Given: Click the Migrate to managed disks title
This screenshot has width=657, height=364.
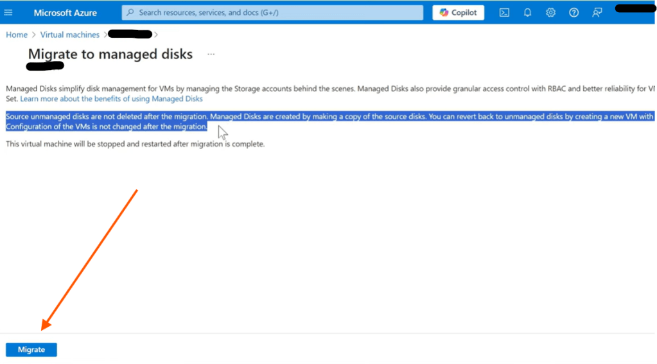Looking at the screenshot, I should point(110,55).
